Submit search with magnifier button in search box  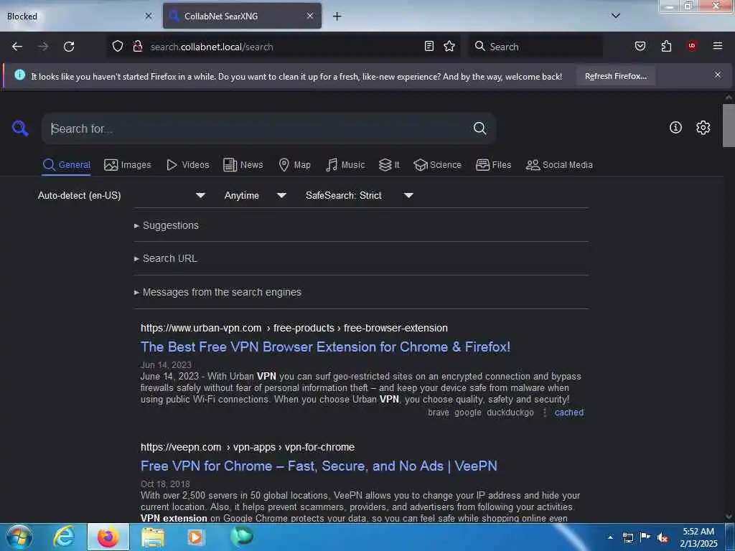pos(479,128)
